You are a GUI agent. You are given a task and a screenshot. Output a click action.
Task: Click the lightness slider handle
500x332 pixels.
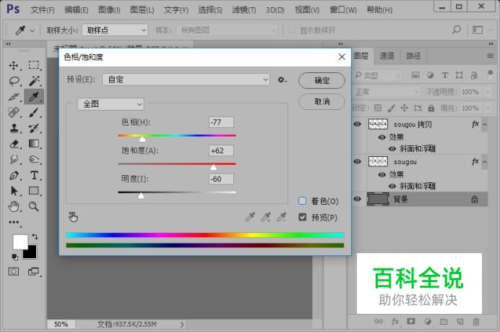tap(141, 195)
